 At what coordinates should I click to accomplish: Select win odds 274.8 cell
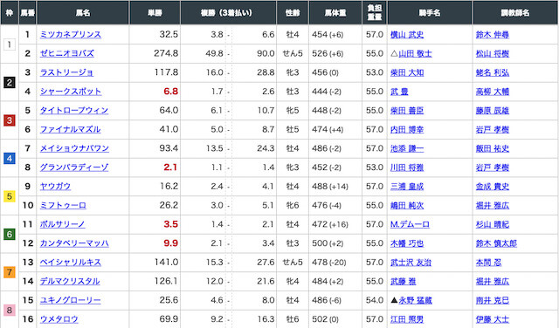[x=155, y=53]
